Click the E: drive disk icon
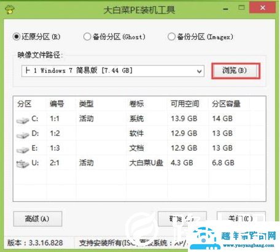Image resolution: width=280 pixels, height=252 pixels. coord(23,150)
